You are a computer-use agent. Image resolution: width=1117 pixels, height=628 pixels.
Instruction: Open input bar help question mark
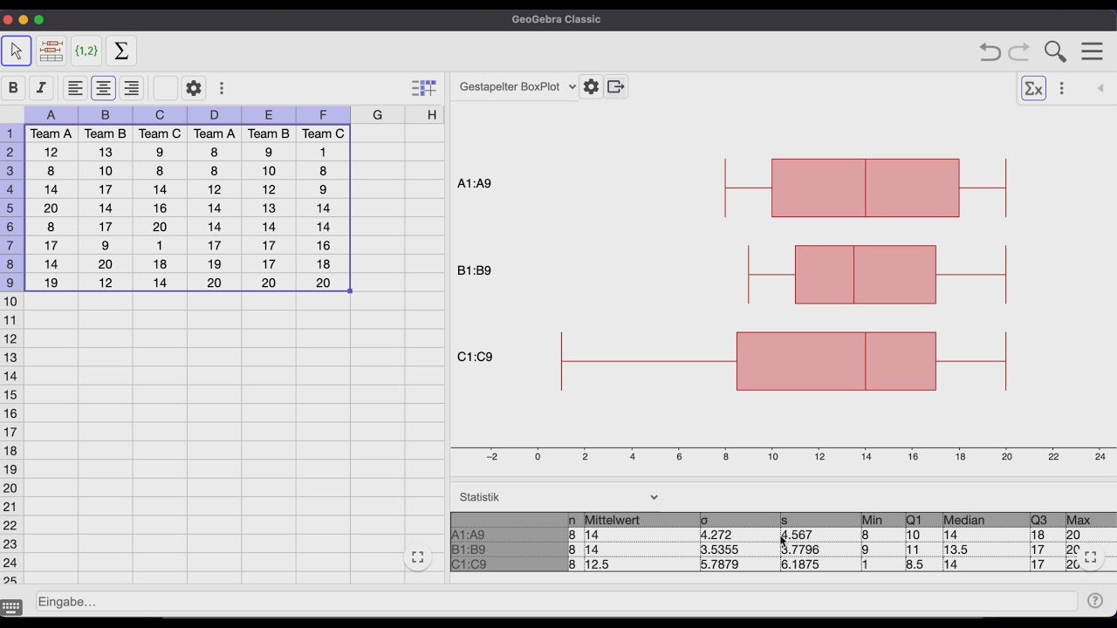click(1094, 601)
